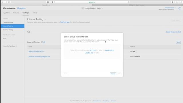This screenshot has width=183, height=103.
Task: Cancel the iOS version dialog
Action: (x=113, y=74)
